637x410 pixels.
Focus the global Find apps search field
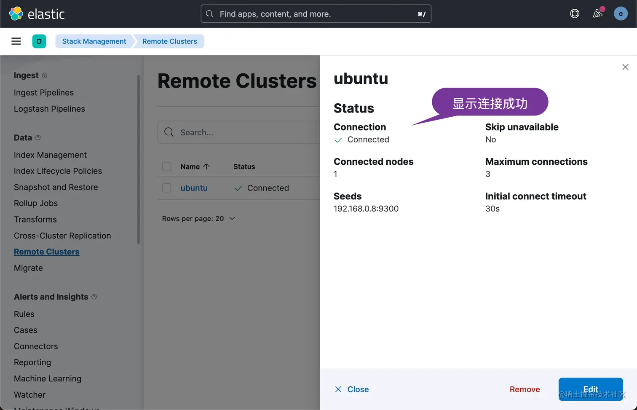(x=316, y=14)
